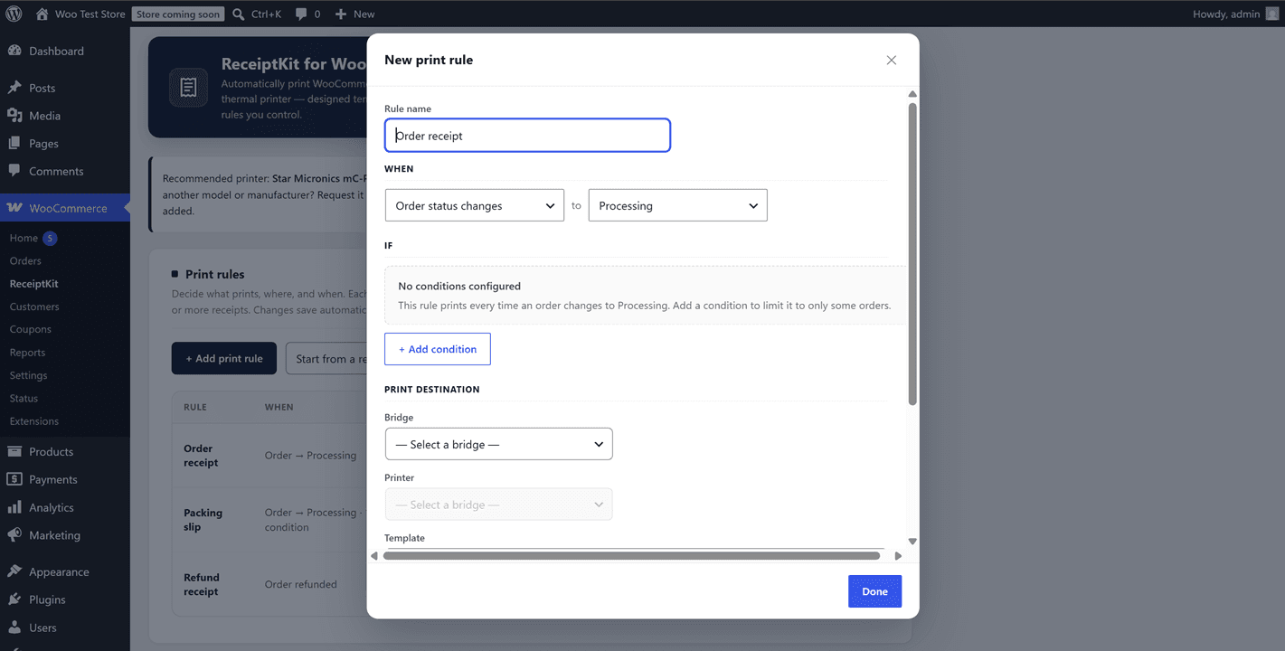1285x651 pixels.
Task: Click the scroll up arrow in dialog
Action: click(912, 94)
